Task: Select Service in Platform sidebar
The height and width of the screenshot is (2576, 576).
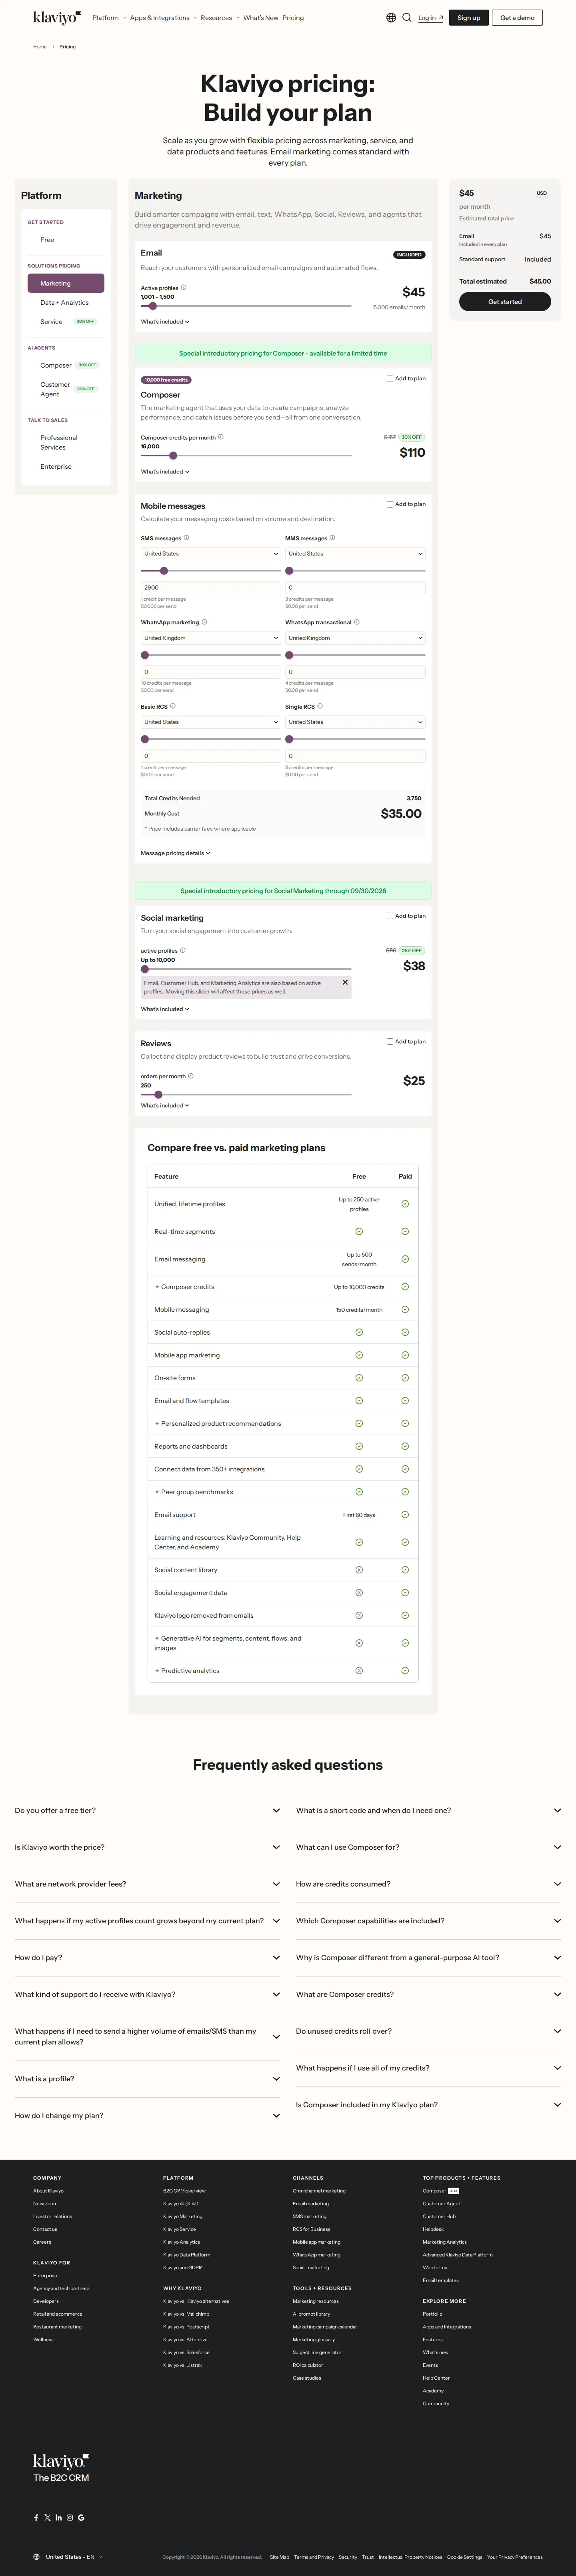Action: (x=51, y=322)
